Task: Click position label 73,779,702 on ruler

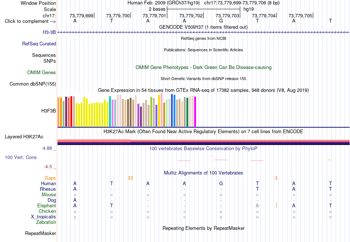Action: point(191,15)
